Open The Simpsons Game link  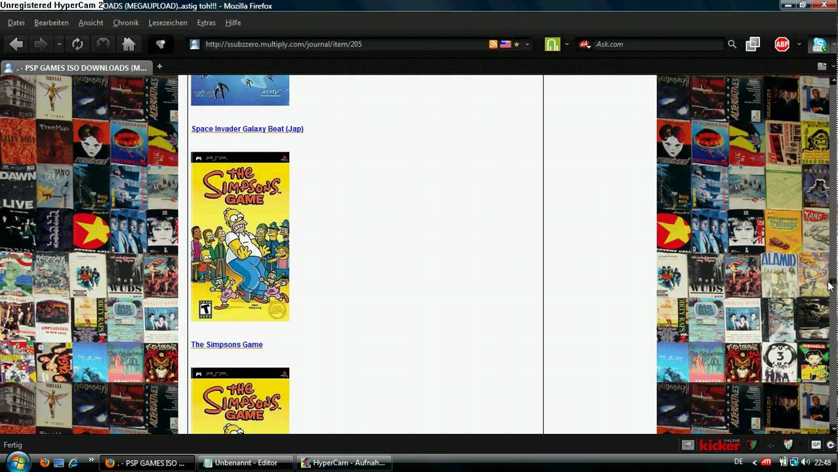[227, 344]
